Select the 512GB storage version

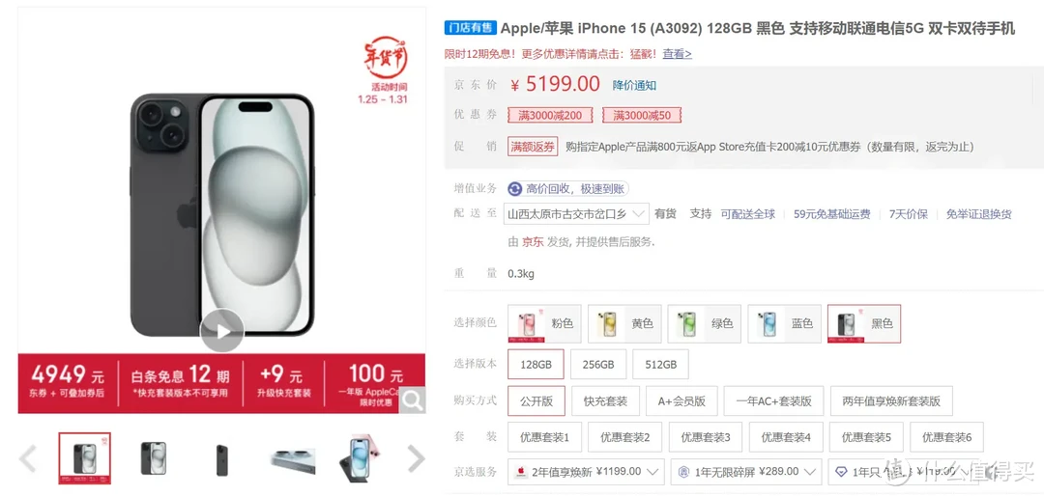(x=660, y=365)
